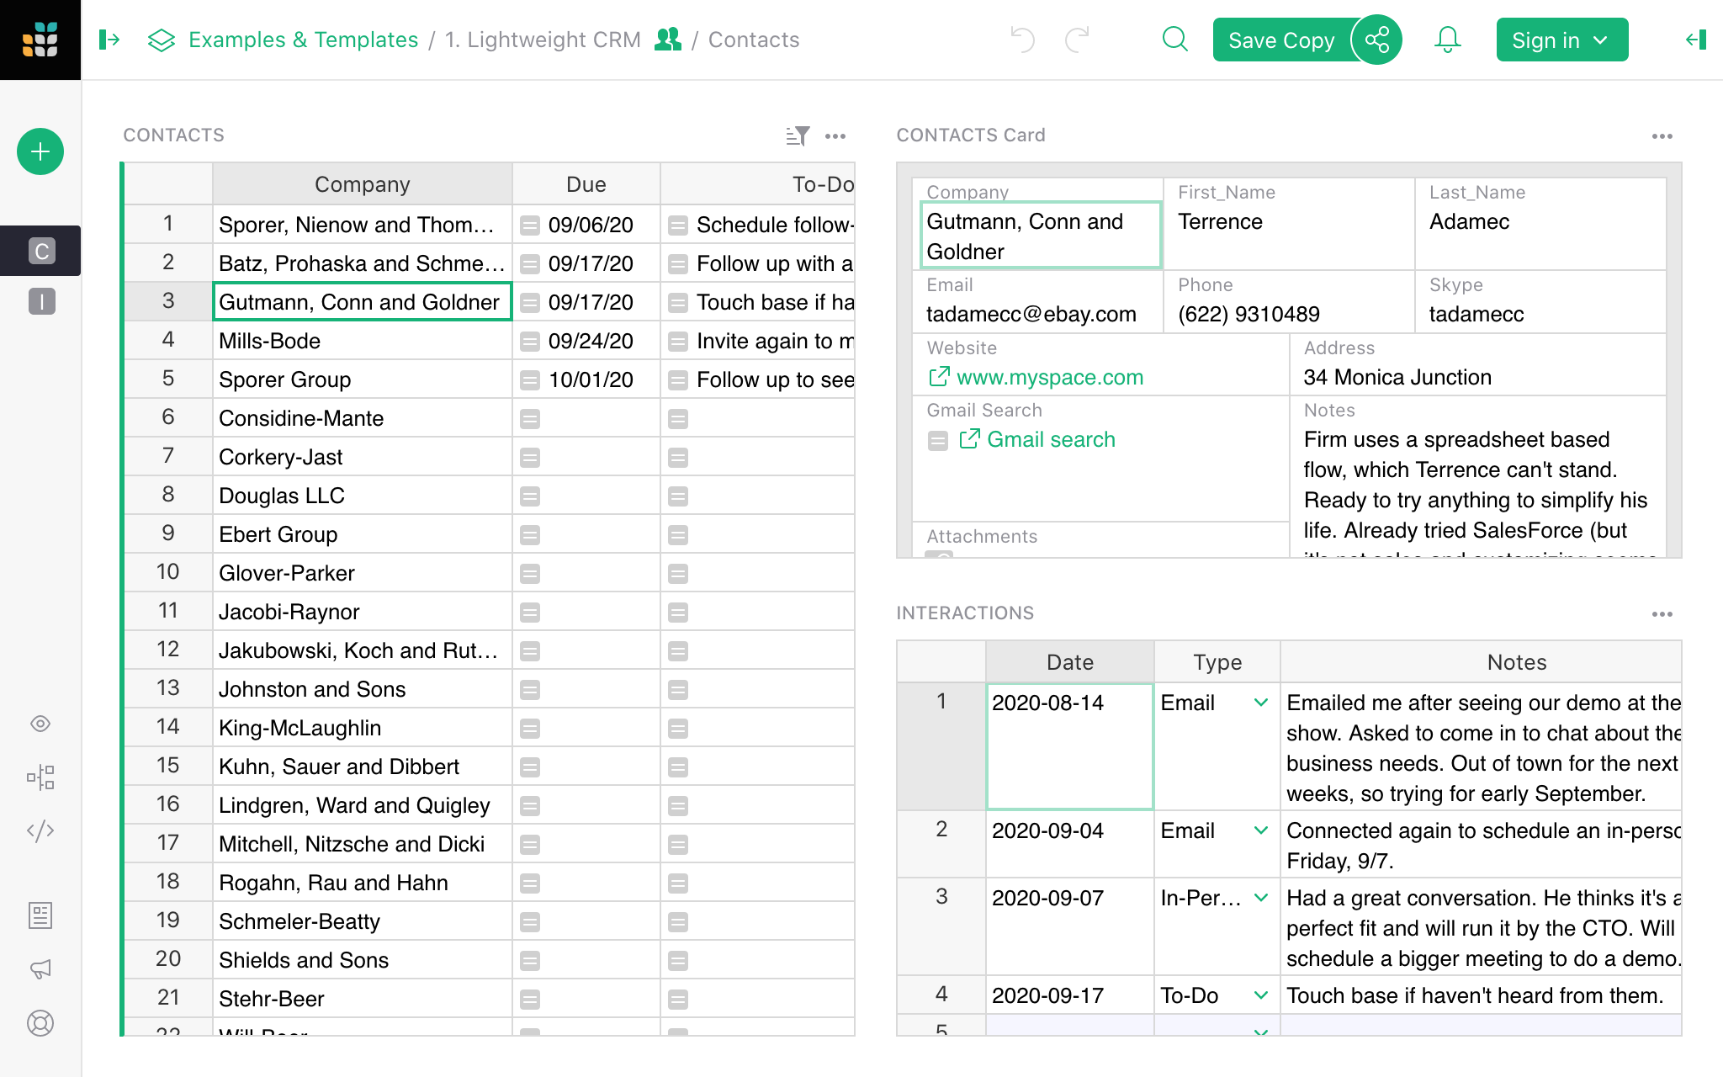Open the notifications bell icon
This screenshot has height=1077, width=1723.
pos(1447,40)
